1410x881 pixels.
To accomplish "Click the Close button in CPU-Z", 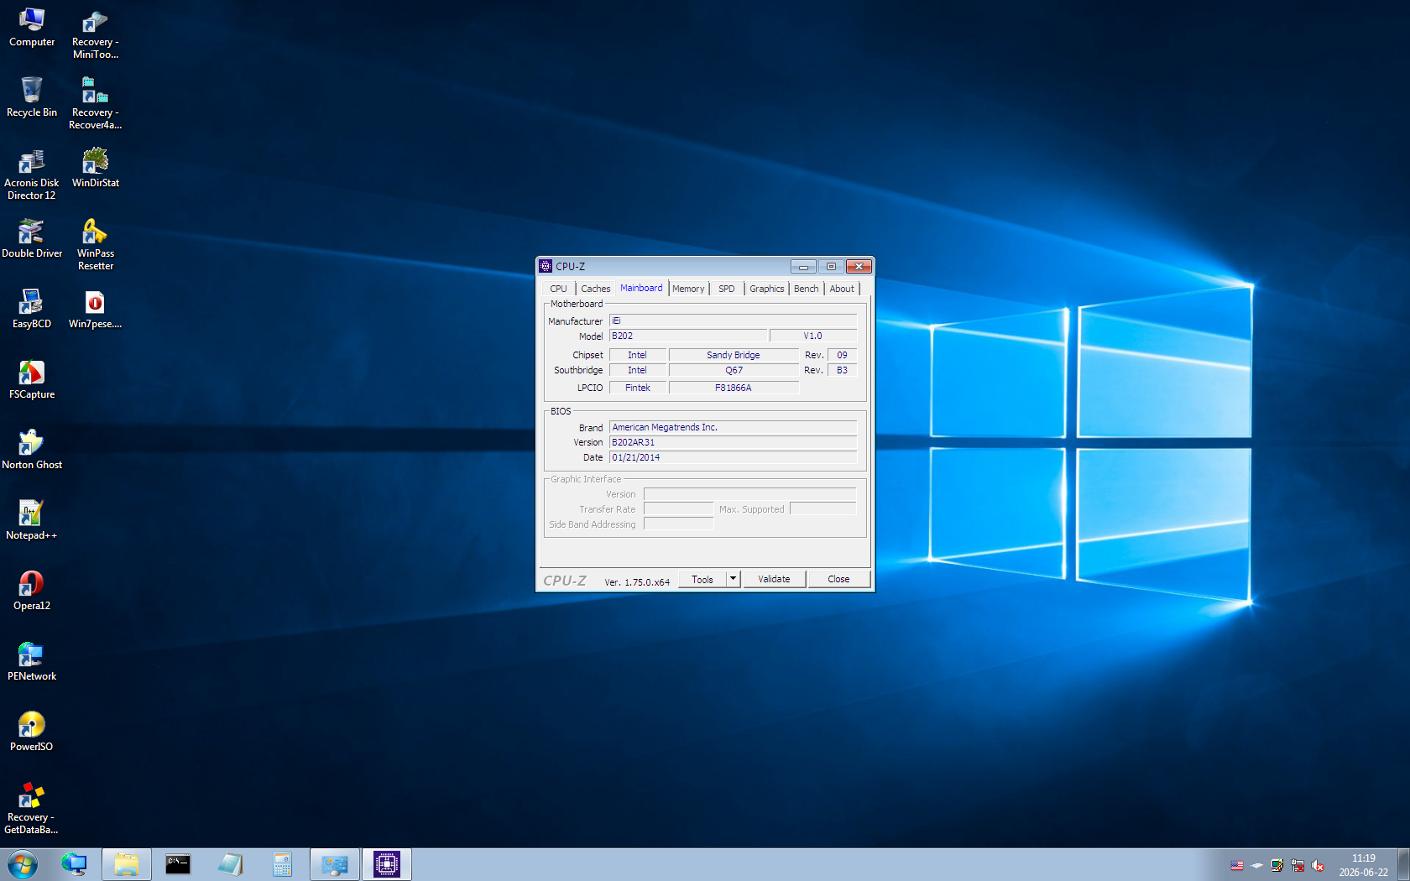I will (838, 579).
